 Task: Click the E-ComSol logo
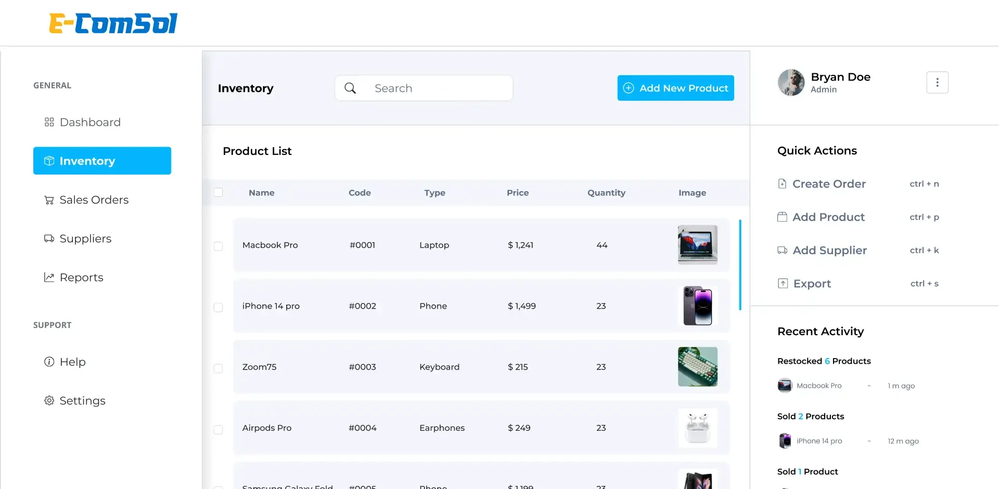[x=113, y=23]
